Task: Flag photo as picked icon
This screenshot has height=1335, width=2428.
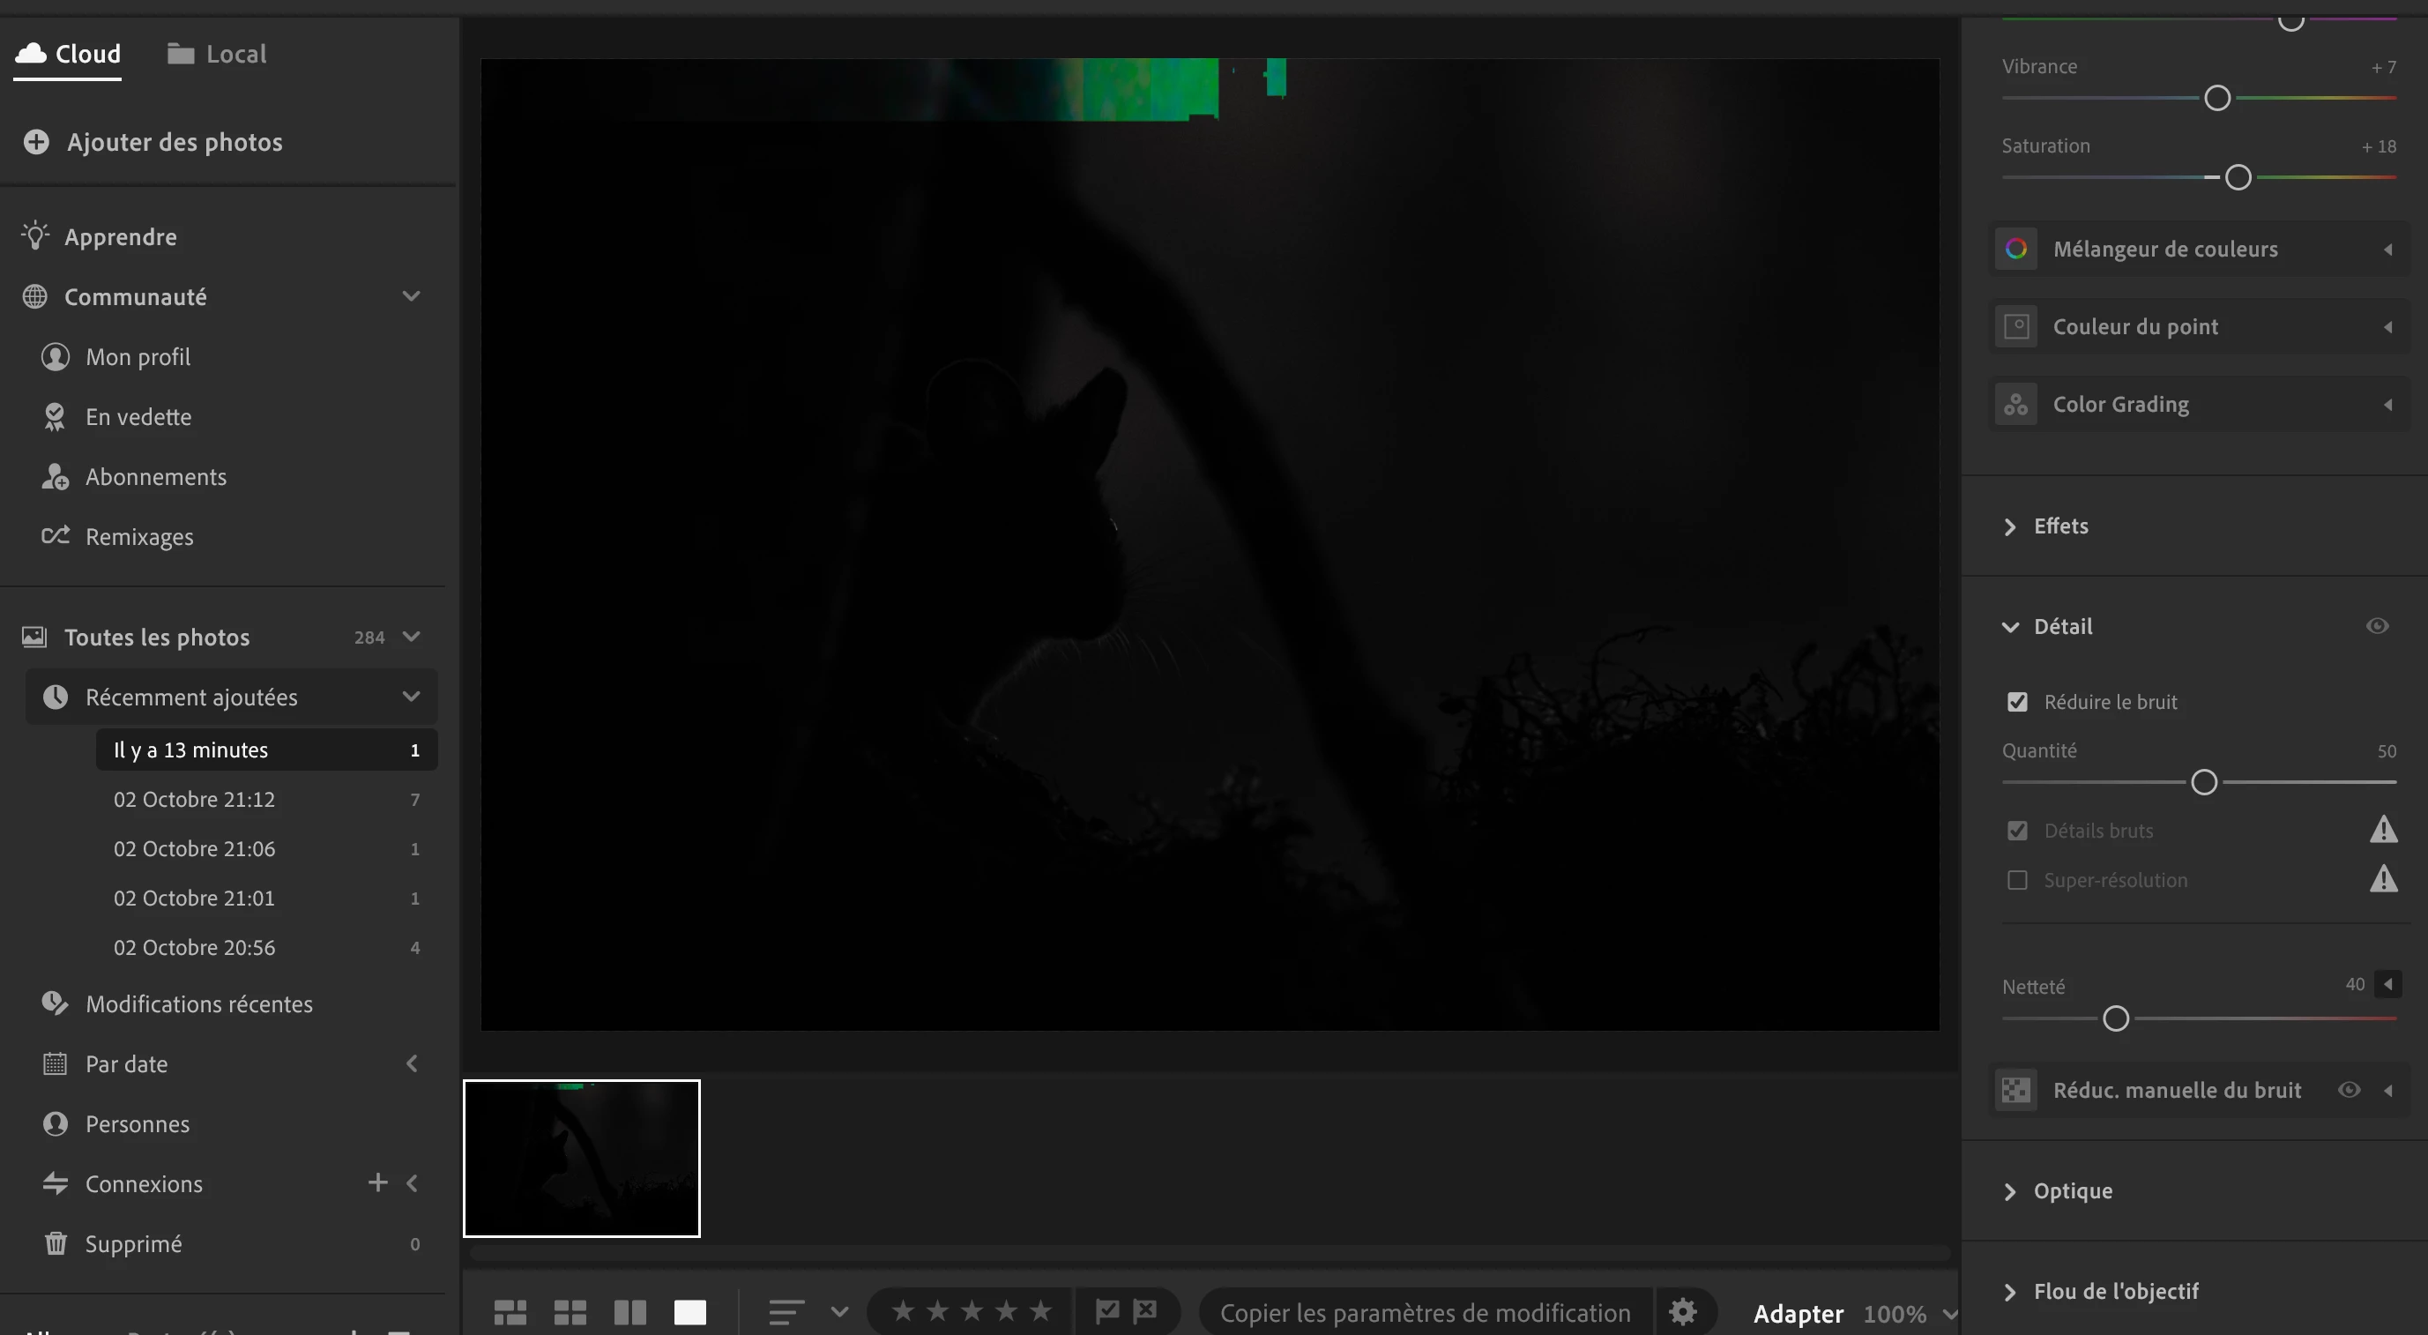Action: 1107,1310
